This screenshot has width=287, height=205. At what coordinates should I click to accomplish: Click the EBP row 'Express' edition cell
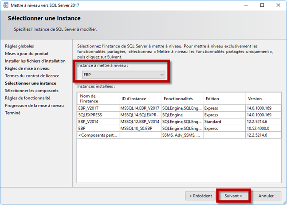224,129
